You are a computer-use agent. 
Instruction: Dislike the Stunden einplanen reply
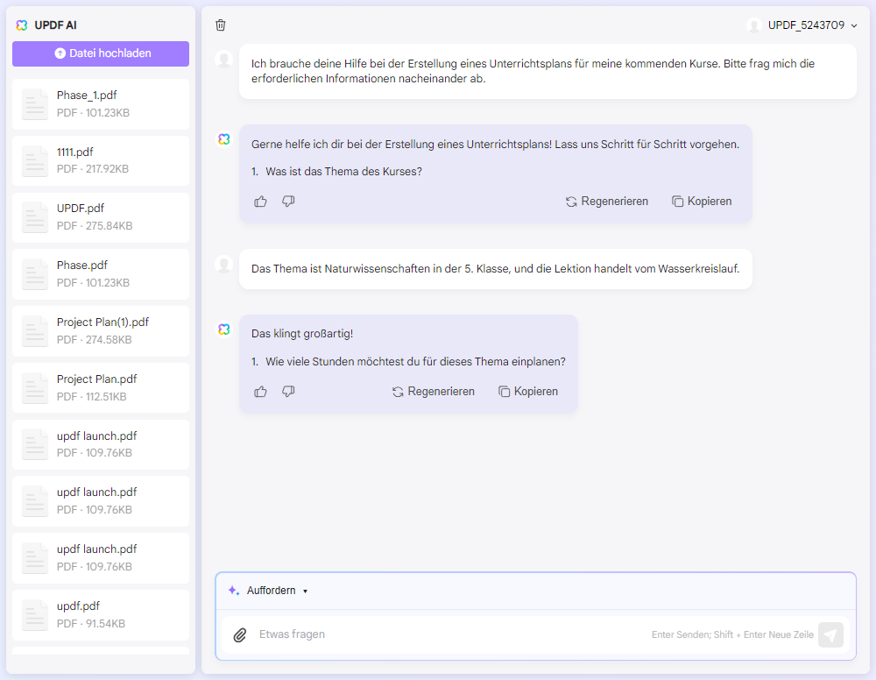288,392
